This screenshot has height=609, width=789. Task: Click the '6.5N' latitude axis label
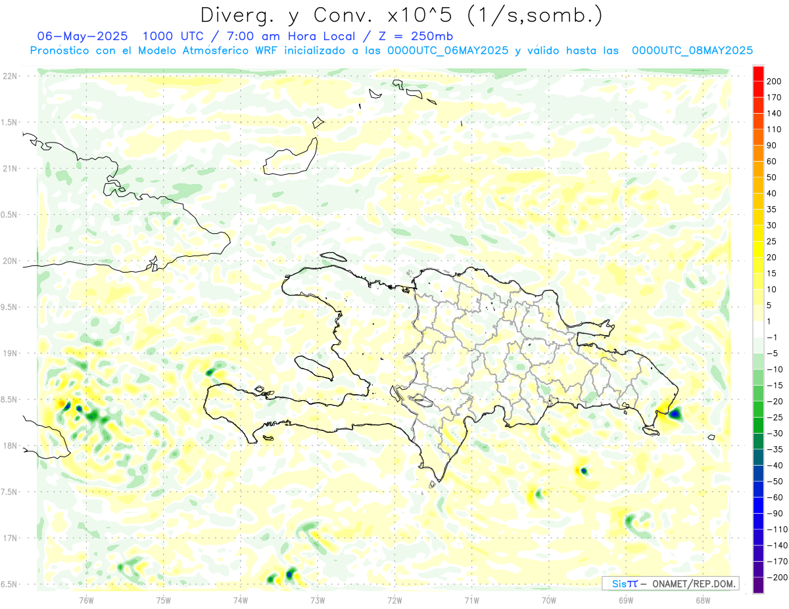[10, 584]
